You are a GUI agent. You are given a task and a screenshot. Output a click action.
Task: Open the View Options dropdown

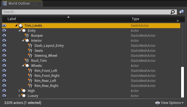pyautogui.click(x=169, y=103)
